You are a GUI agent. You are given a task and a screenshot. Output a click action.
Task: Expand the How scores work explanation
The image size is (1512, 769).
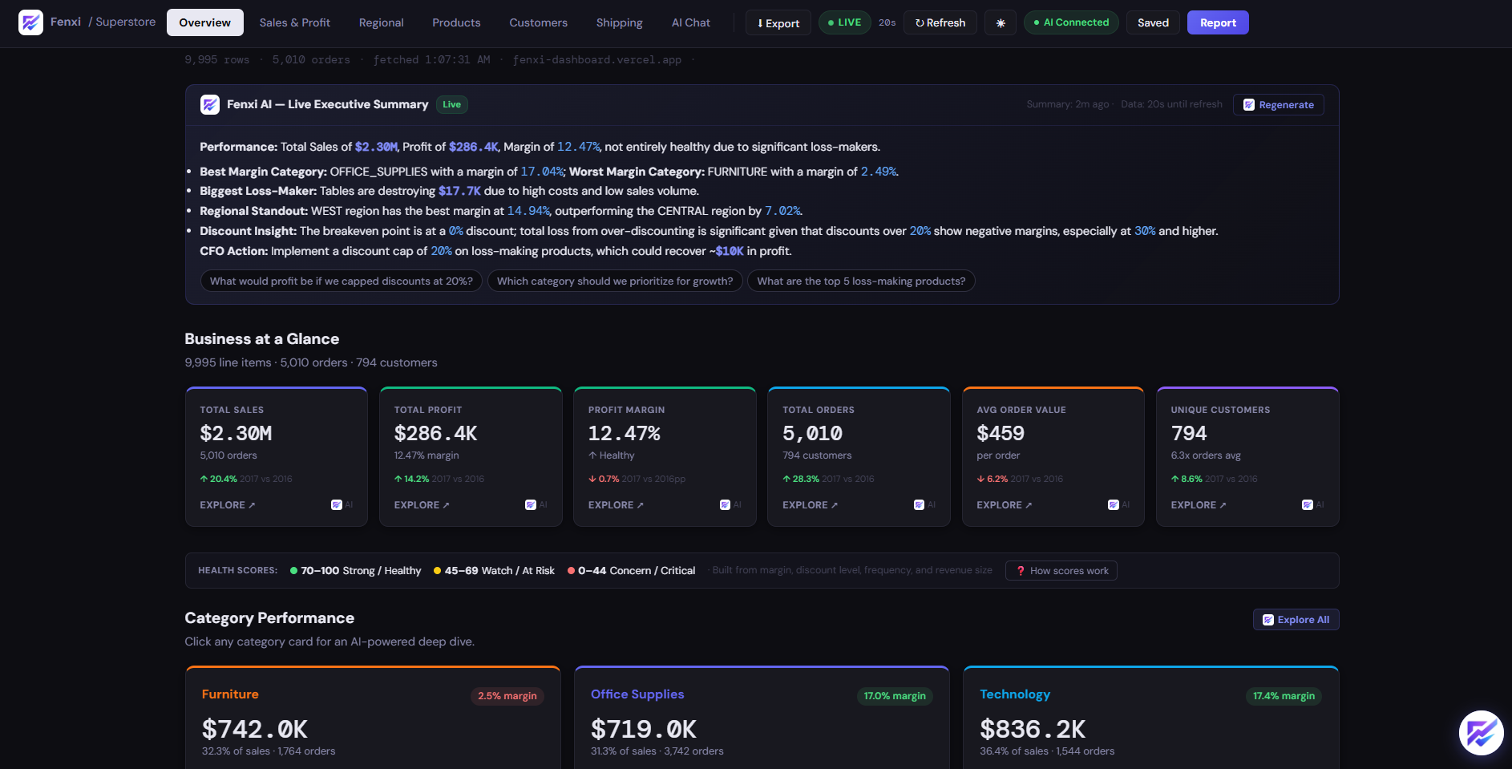click(x=1061, y=570)
